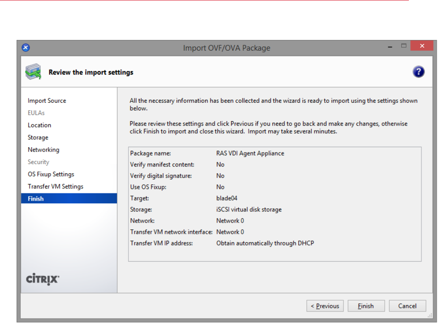
Task: Minimize the Import OVF/OVA Package window
Action: pyautogui.click(x=391, y=47)
